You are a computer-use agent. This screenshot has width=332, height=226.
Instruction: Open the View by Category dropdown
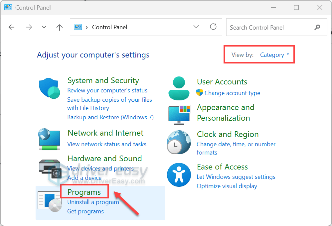point(275,55)
